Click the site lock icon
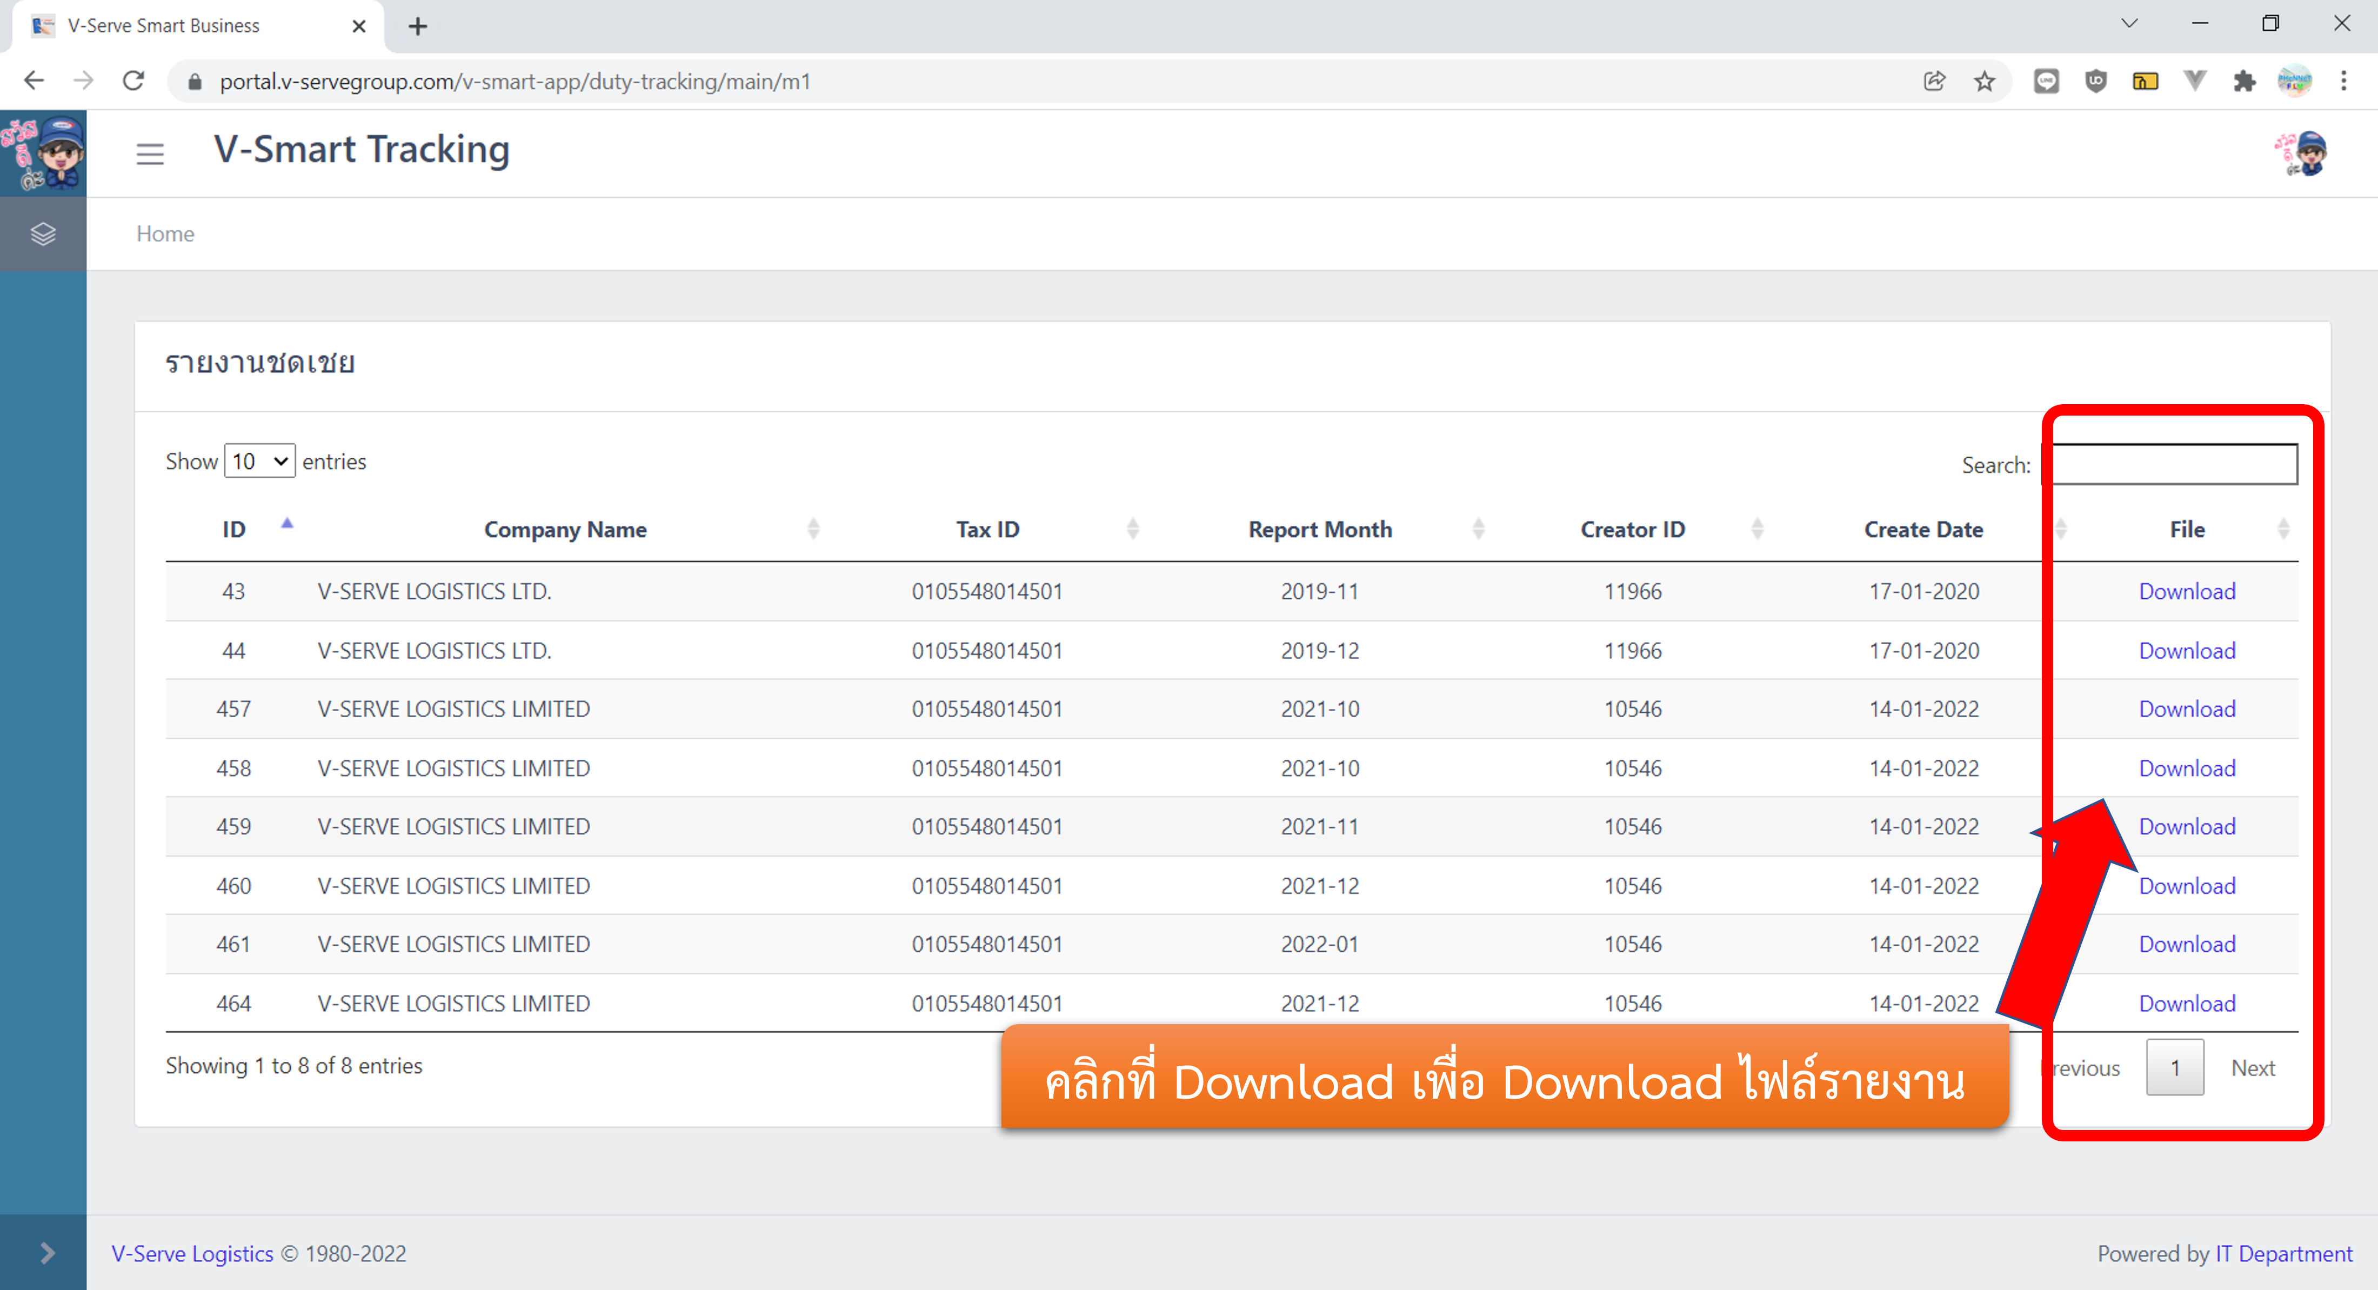Viewport: 2378px width, 1290px height. 195,81
